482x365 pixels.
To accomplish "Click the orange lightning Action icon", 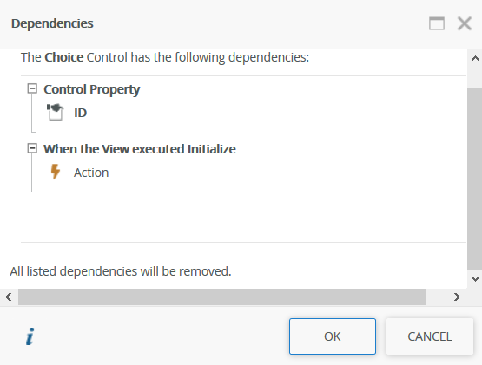I will tap(55, 172).
